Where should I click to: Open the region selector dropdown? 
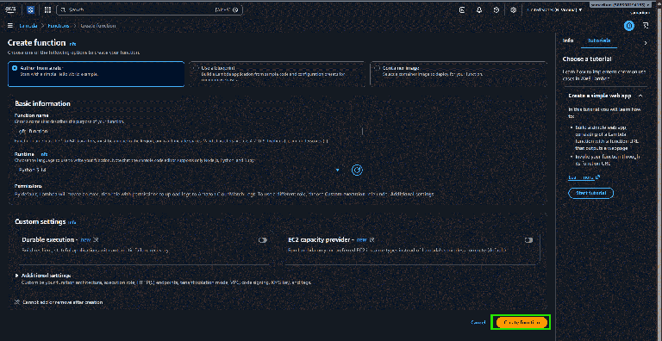[556, 9]
